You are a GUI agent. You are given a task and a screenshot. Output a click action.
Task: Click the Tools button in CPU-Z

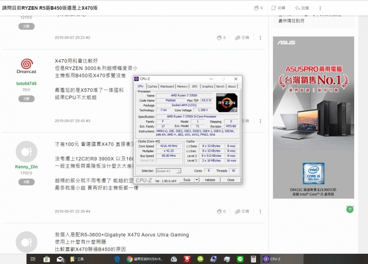(187, 180)
